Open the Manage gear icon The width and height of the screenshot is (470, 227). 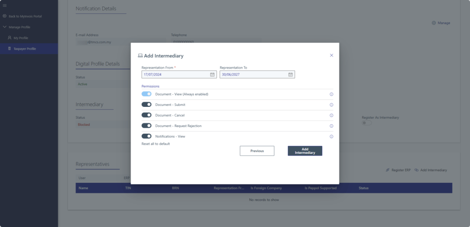(x=434, y=23)
